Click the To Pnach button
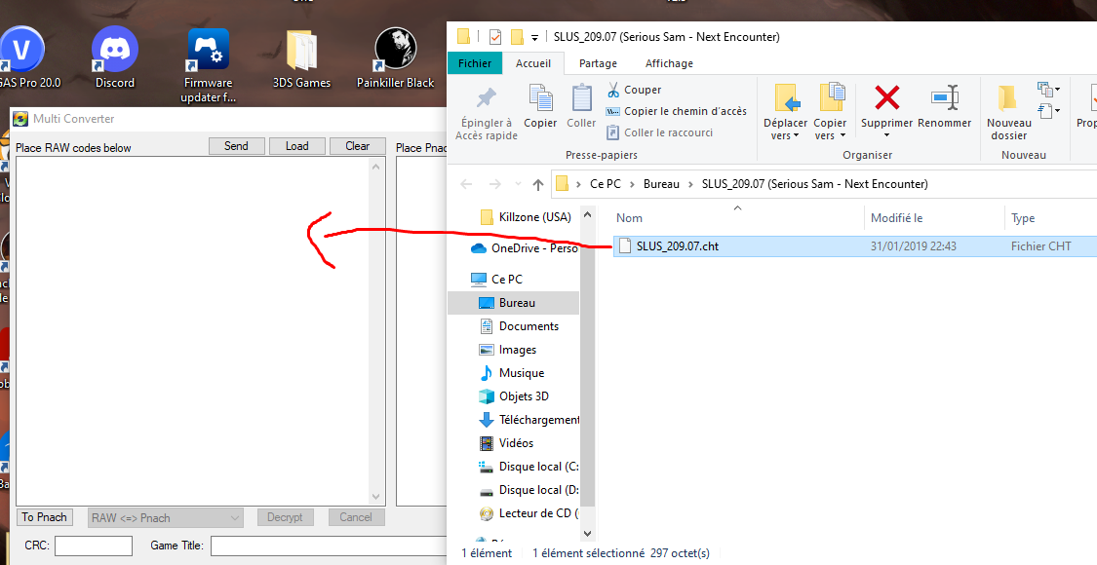The height and width of the screenshot is (565, 1097). click(44, 517)
